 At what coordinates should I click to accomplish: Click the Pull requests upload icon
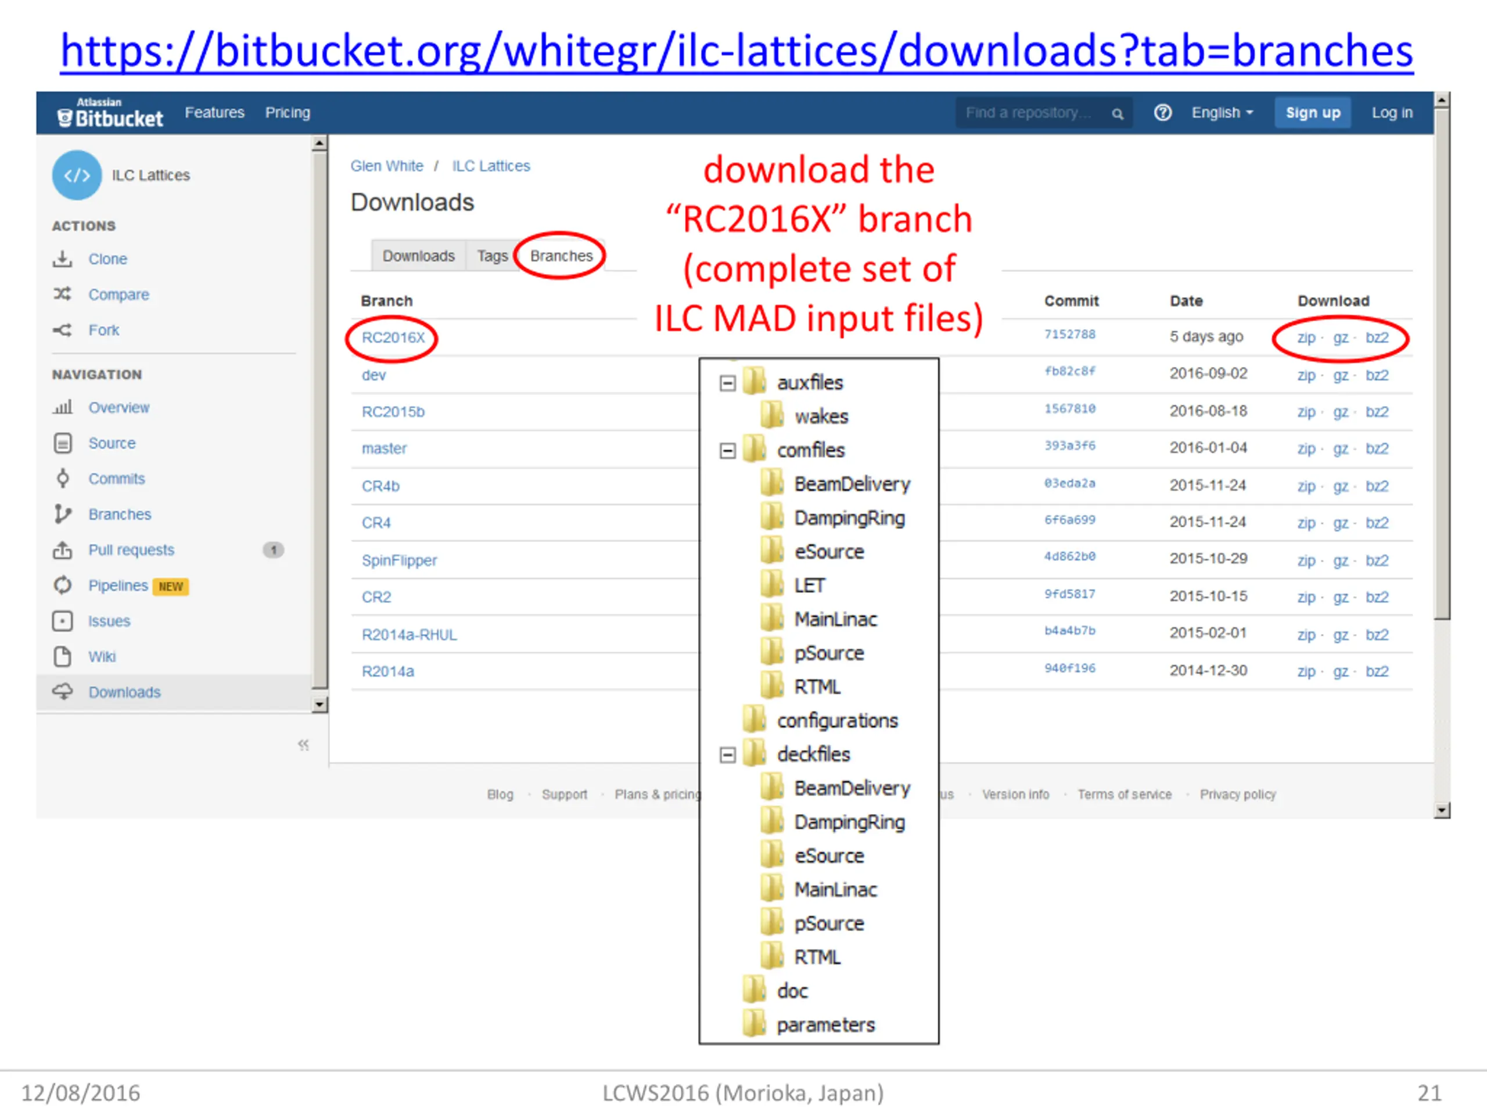63,550
